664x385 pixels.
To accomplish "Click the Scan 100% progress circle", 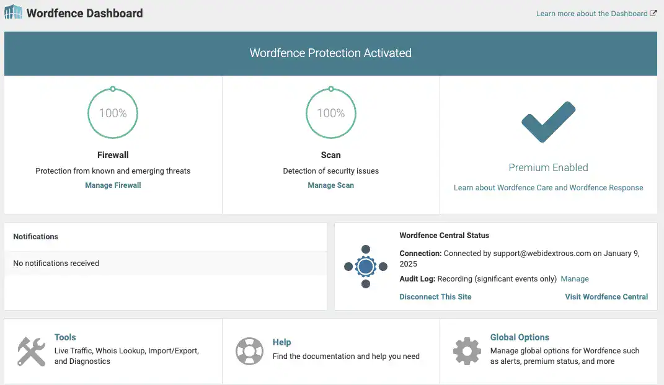I will [x=330, y=113].
